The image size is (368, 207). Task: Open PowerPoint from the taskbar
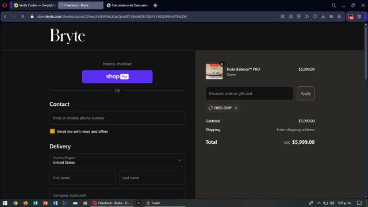coord(45,203)
